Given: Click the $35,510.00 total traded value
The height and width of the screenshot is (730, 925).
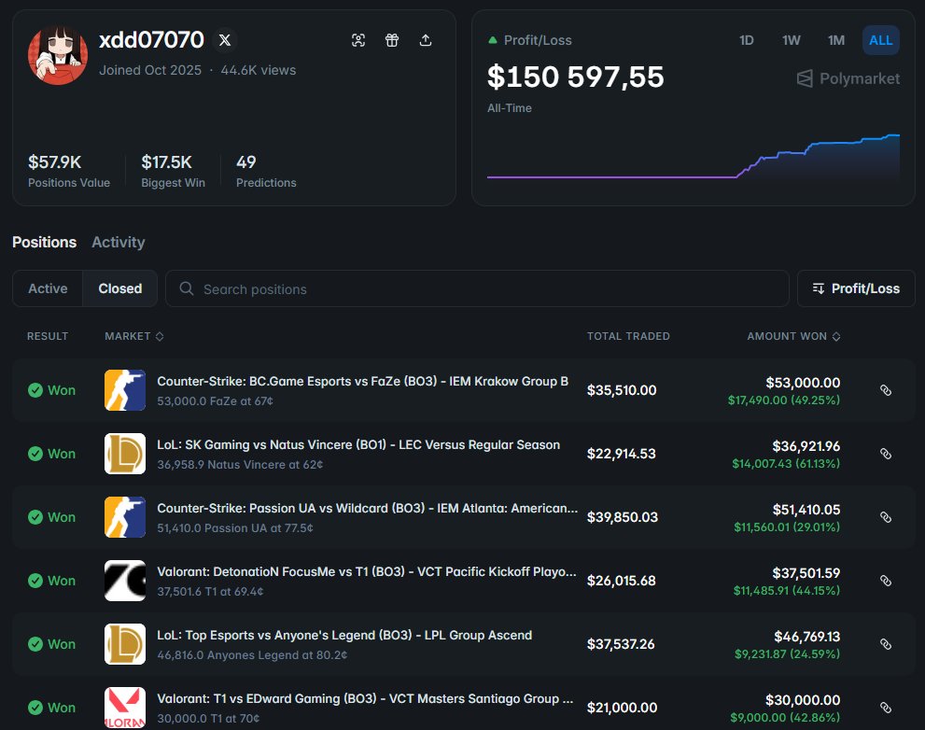Looking at the screenshot, I should 622,390.
